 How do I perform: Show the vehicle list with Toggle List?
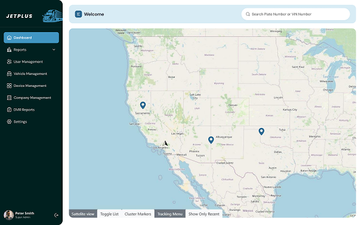[x=109, y=214]
